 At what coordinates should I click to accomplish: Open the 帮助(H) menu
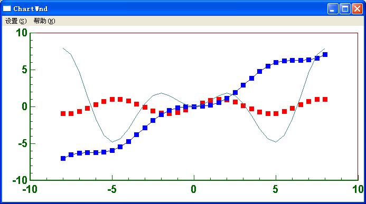[44, 21]
